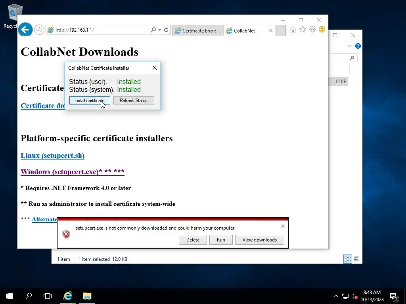Click the system status 'Installed' text
The height and width of the screenshot is (304, 406).
[x=129, y=90]
